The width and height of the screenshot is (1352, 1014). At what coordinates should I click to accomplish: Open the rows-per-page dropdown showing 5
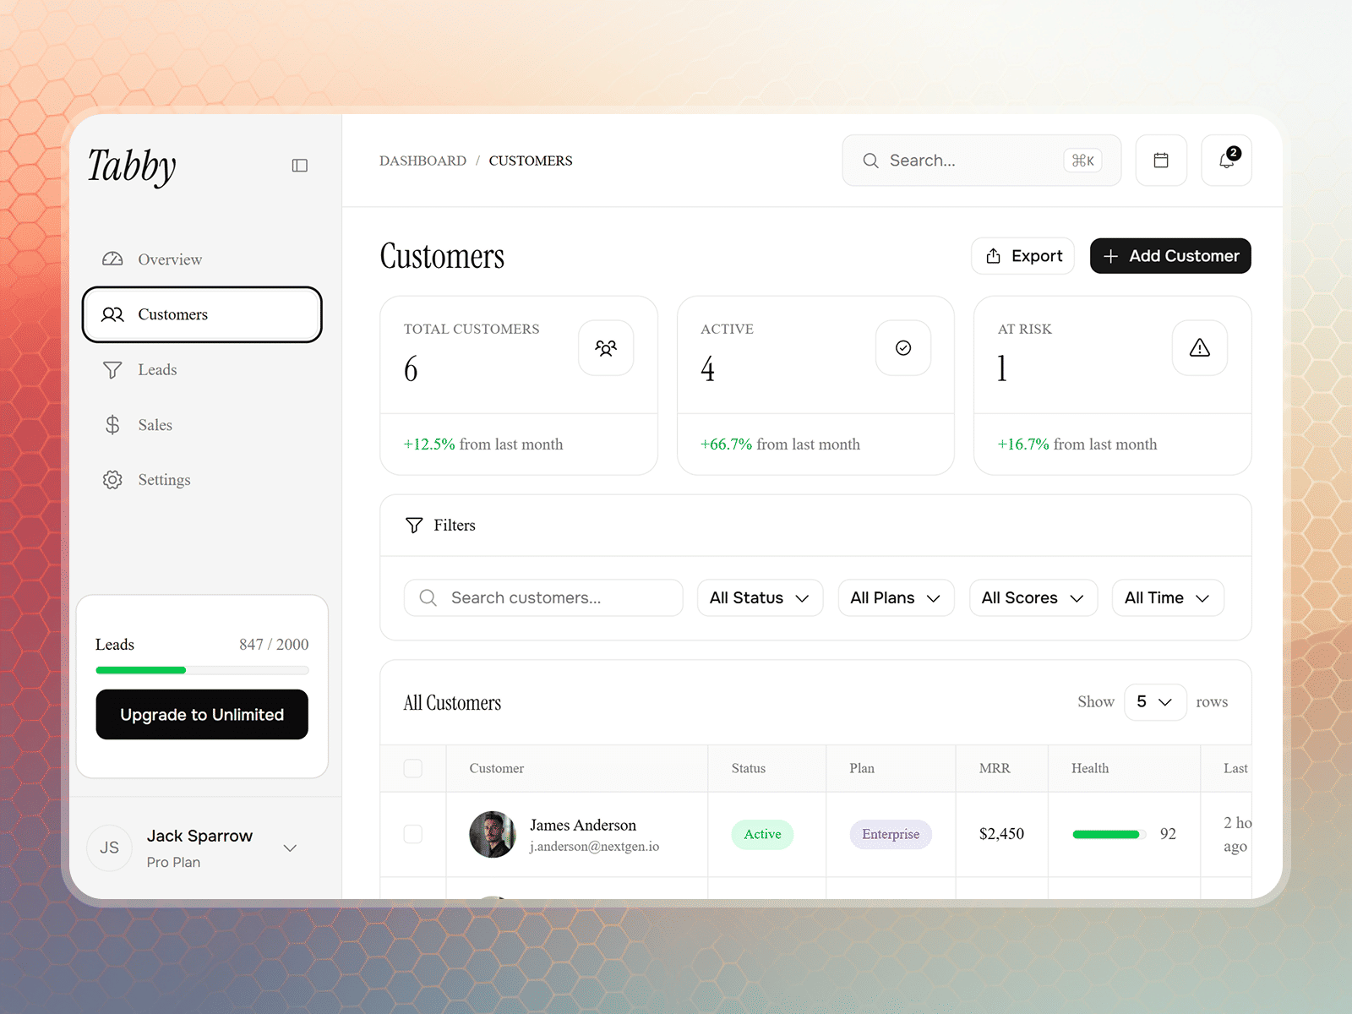click(x=1155, y=702)
